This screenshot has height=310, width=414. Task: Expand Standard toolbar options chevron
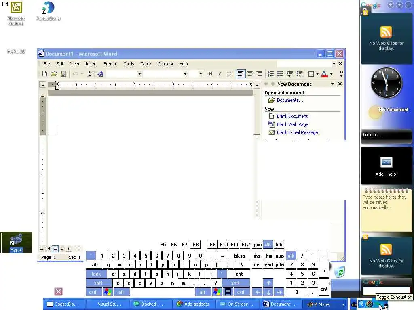pos(90,74)
